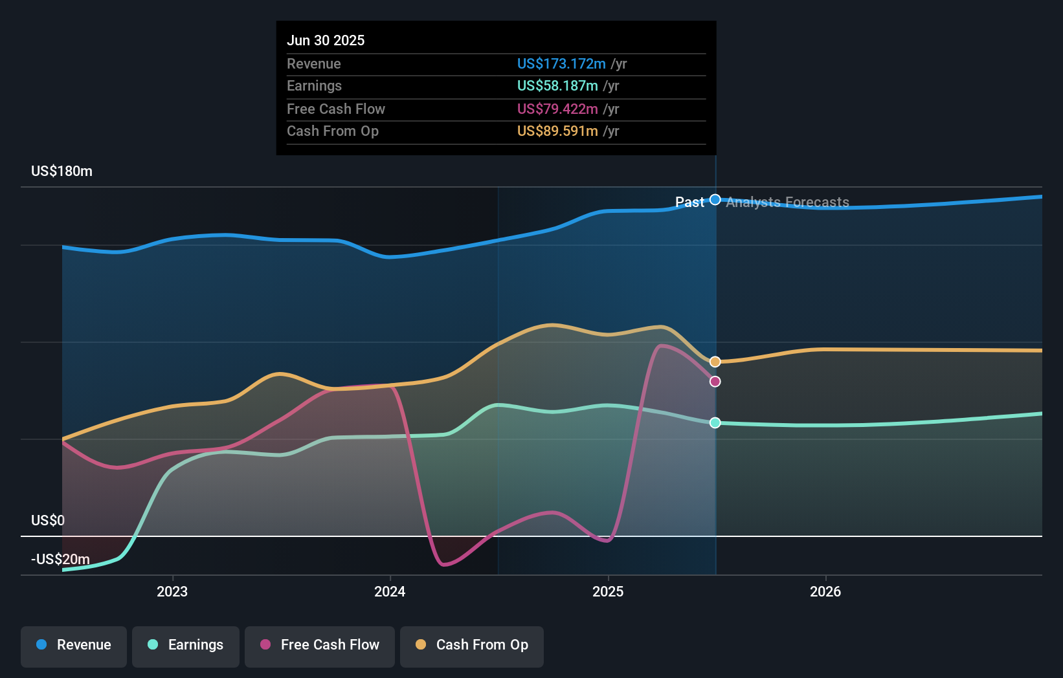Image resolution: width=1063 pixels, height=678 pixels.
Task: Click the Analysts Forecasts label
Action: (x=787, y=202)
